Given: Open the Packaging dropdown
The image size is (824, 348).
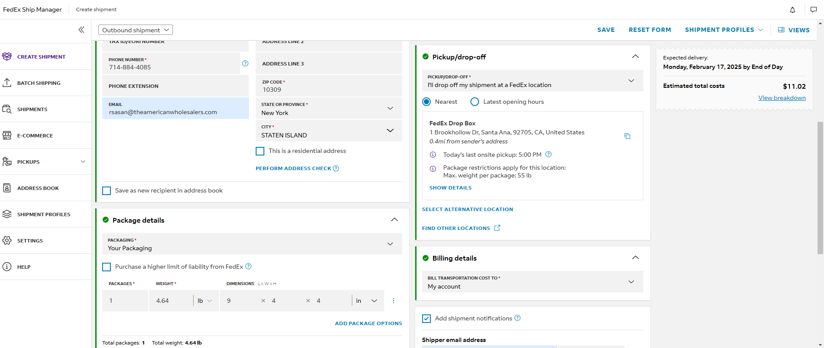Looking at the screenshot, I should [252, 244].
